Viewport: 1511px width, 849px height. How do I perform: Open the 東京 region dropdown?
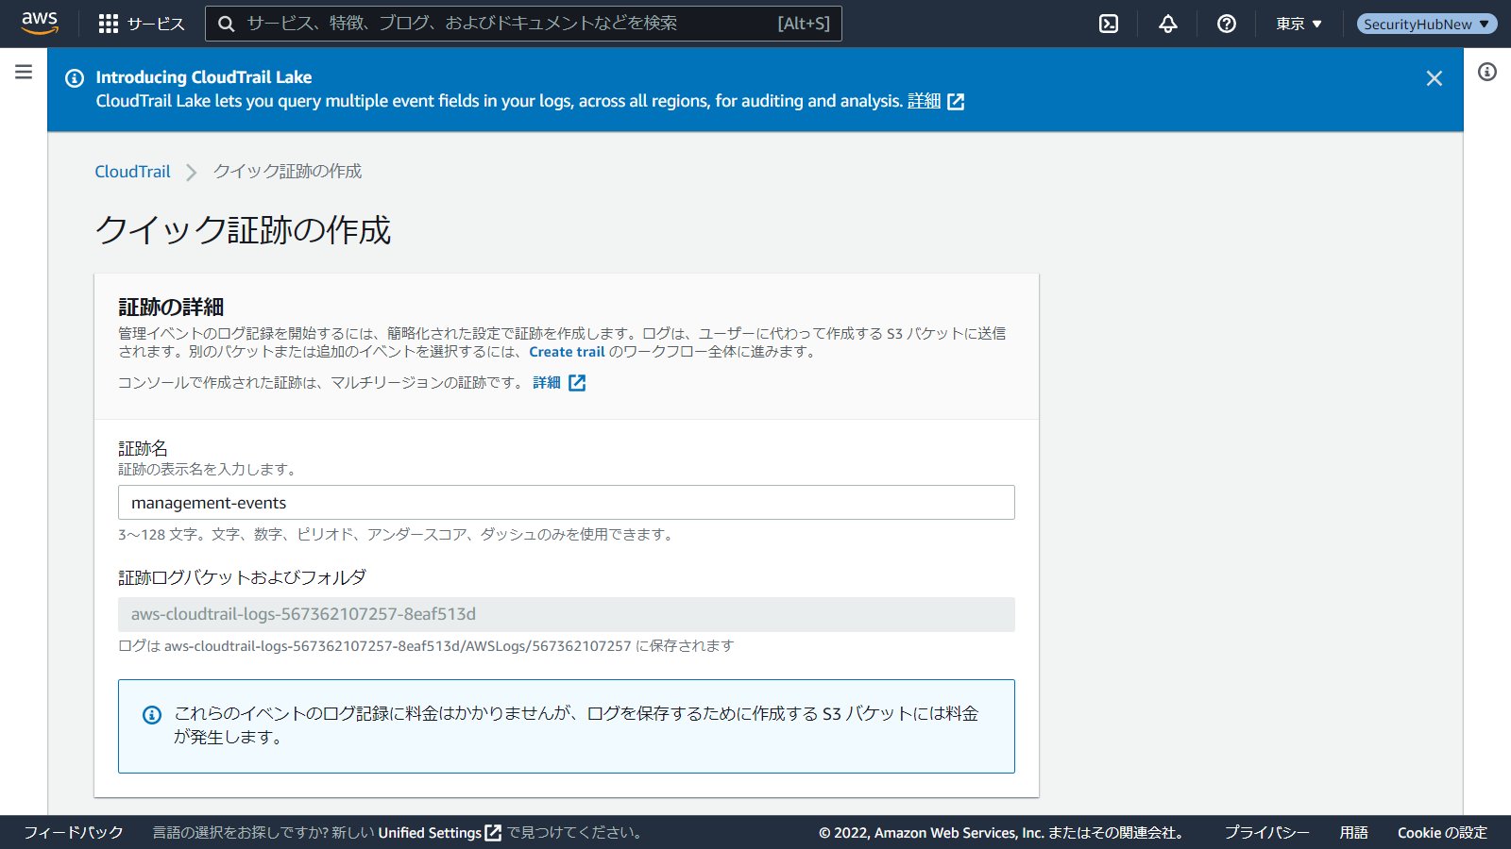click(x=1299, y=24)
